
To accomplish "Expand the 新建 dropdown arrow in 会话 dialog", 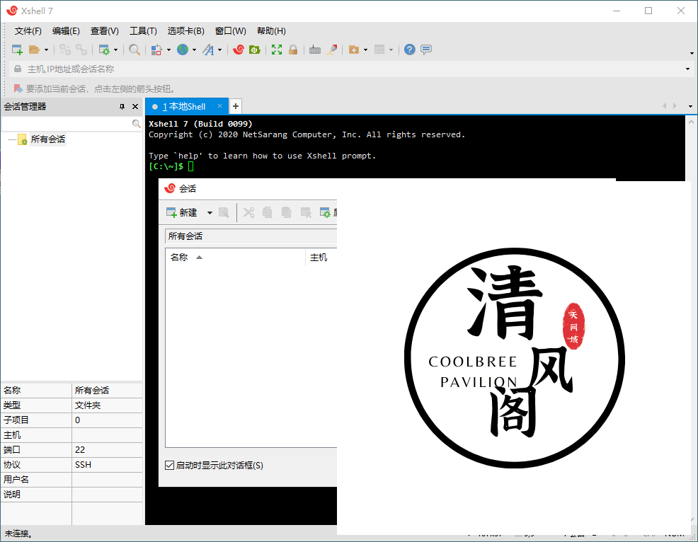I will click(210, 213).
